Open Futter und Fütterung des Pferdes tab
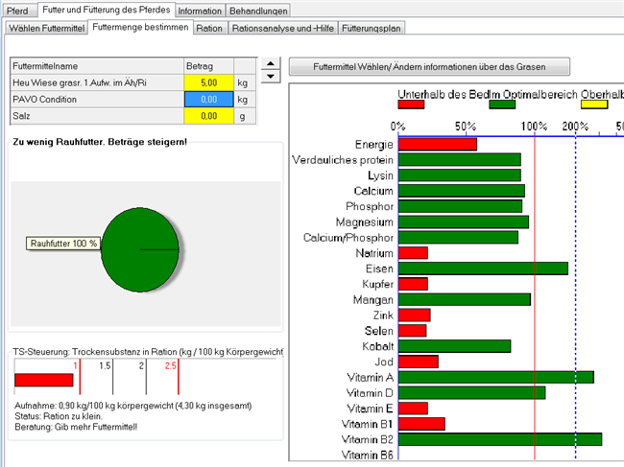Screen dimensions: 624x467 [106, 10]
